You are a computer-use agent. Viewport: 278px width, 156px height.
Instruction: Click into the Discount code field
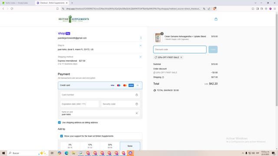[x=180, y=49]
